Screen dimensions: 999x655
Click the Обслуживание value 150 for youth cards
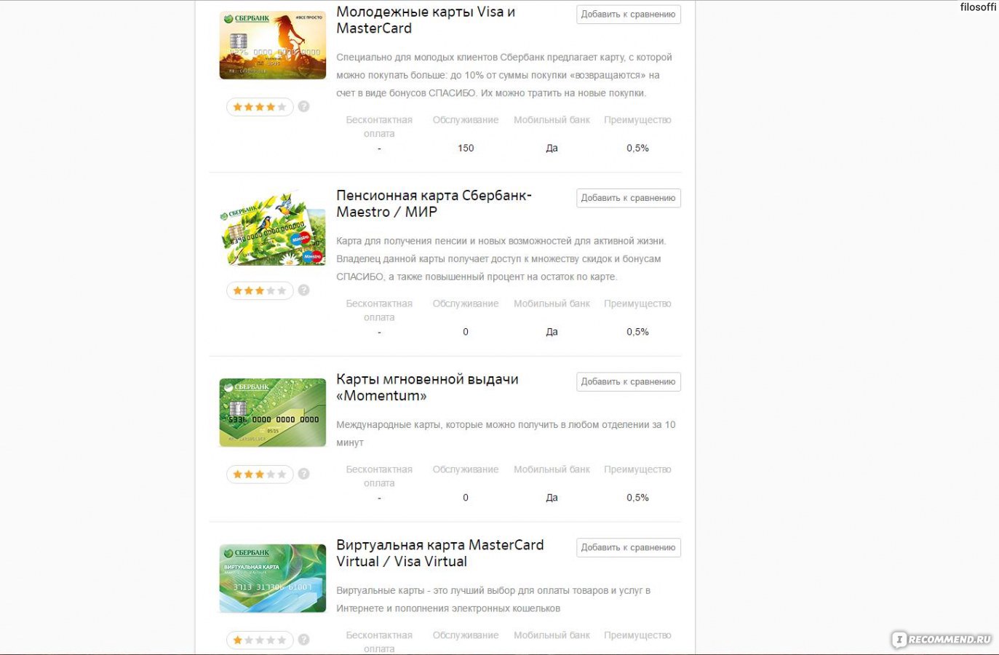tap(466, 148)
